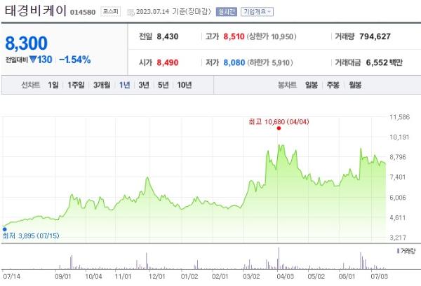Click the 코스피 market badge
421x286 pixels.
111,11
